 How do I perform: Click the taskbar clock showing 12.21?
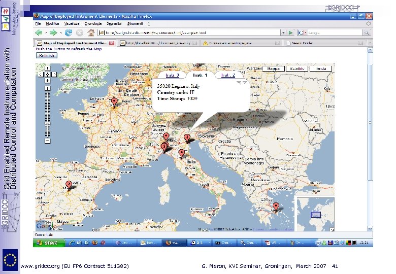[364, 243]
